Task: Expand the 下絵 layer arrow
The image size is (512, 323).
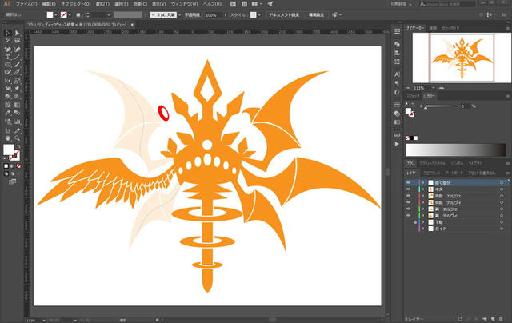Action: click(x=423, y=222)
